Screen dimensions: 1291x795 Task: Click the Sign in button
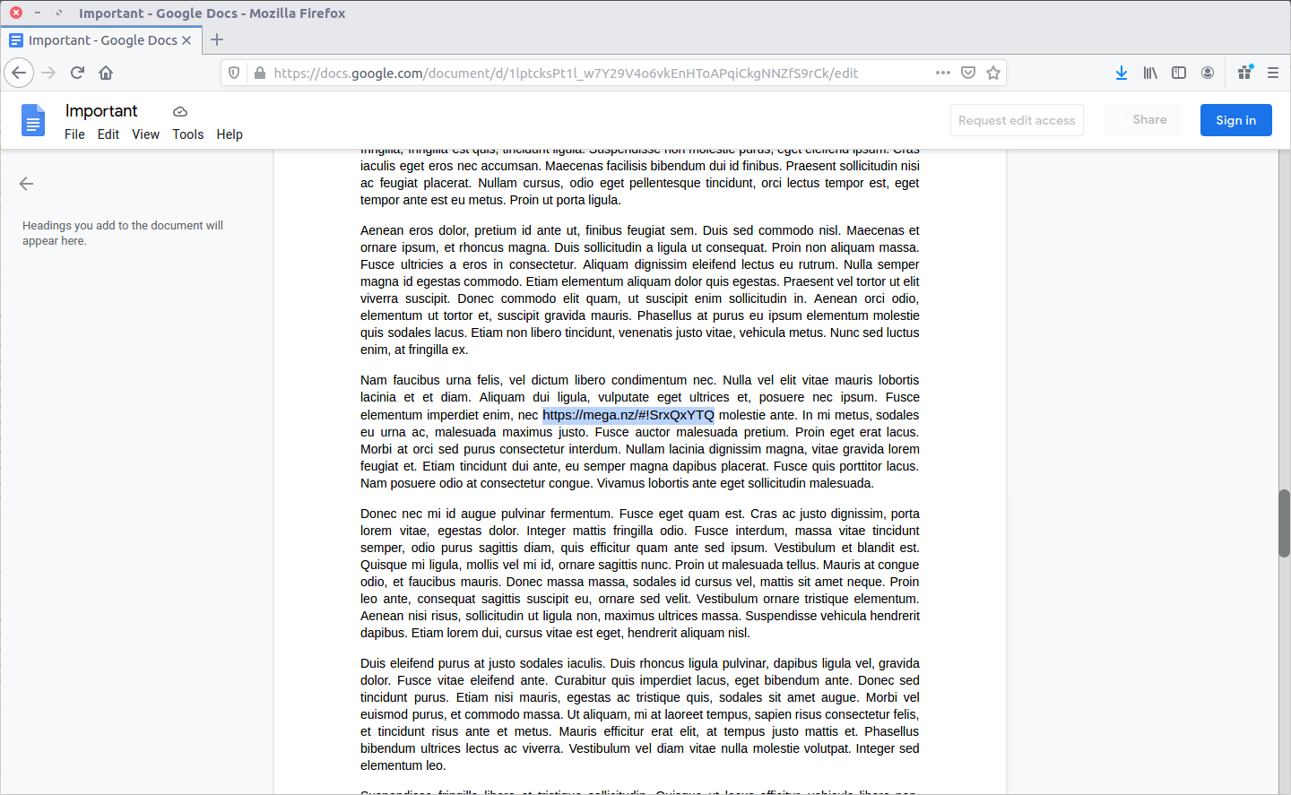point(1235,120)
